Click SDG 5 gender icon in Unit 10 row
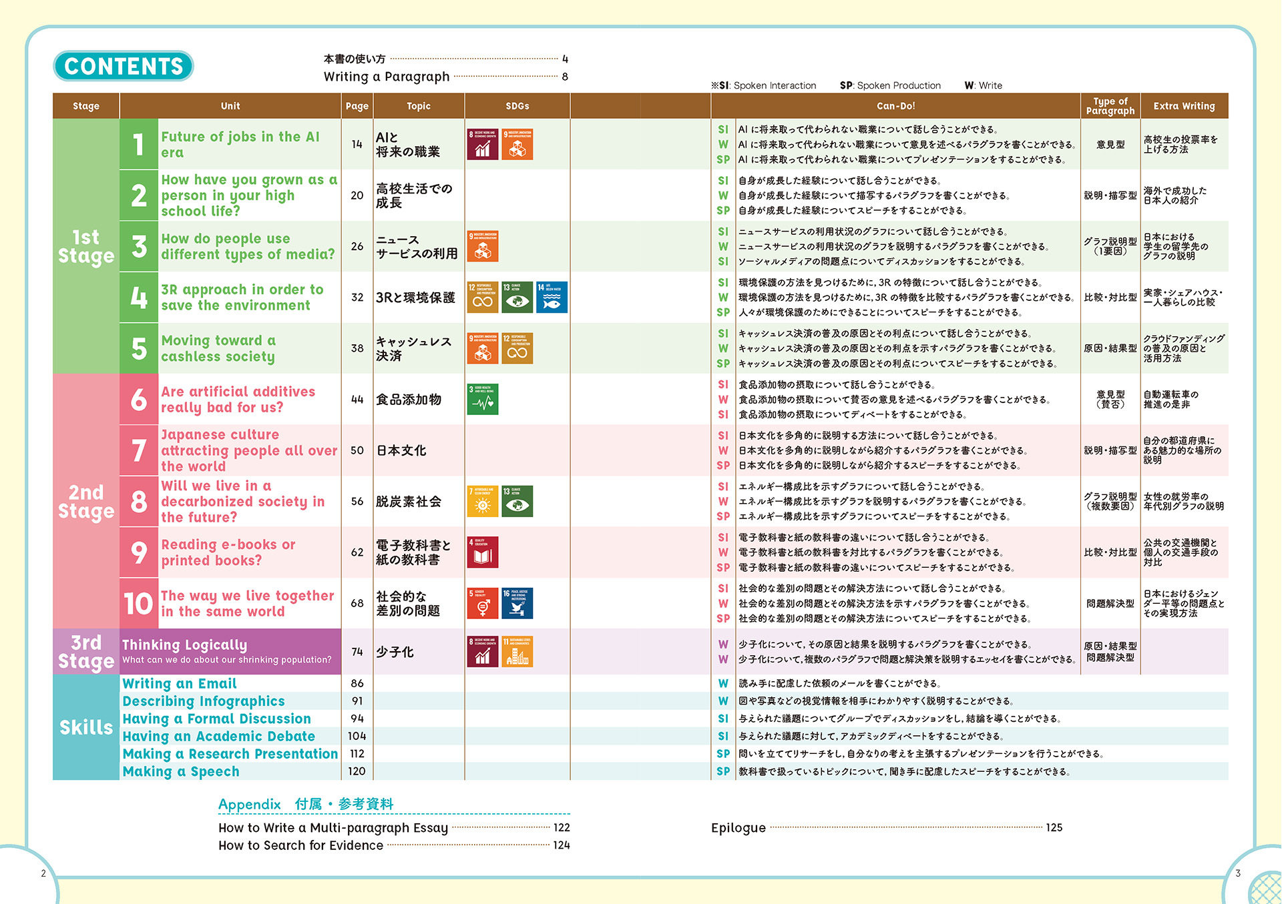Screen dimensions: 1282x904 pos(483,603)
